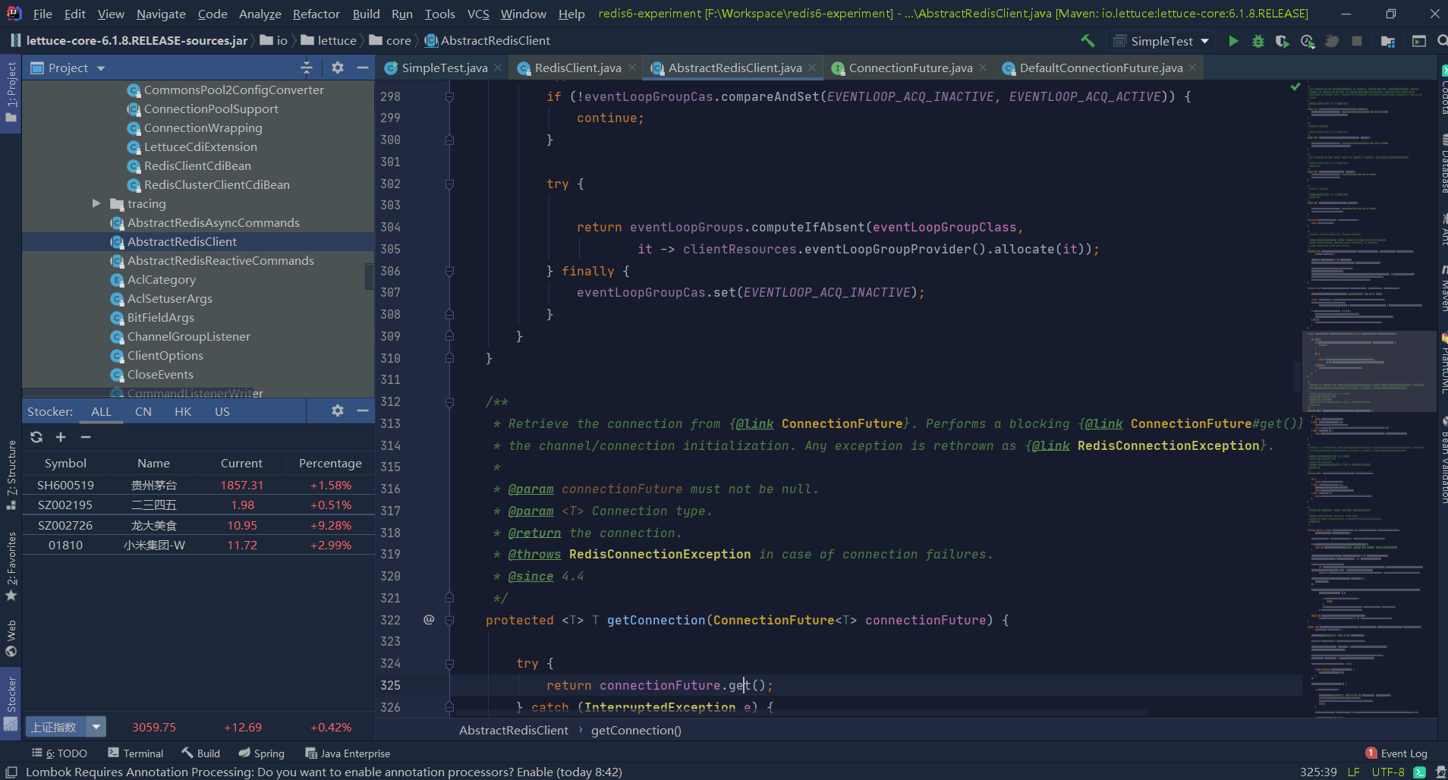Image resolution: width=1448 pixels, height=780 pixels.
Task: Switch to SimpleTest.java tab
Action: pyautogui.click(x=444, y=68)
